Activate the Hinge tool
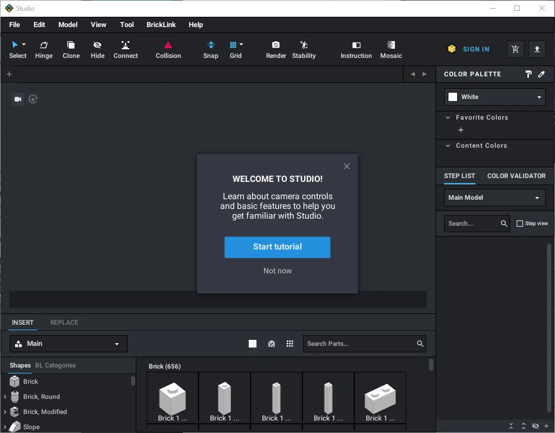Viewport: 555px width, 433px height. [x=44, y=50]
